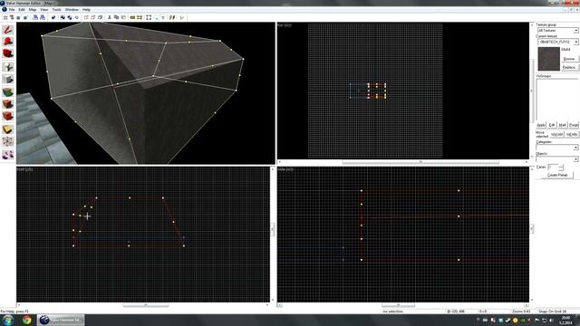Image resolution: width=580 pixels, height=326 pixels.
Task: Toggle texture application tool
Action: [x=8, y=92]
